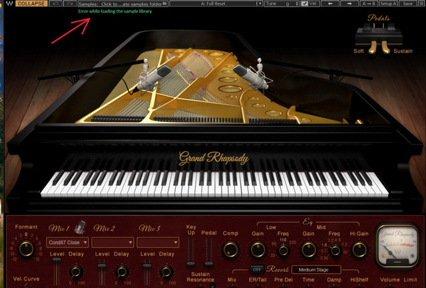
Task: Open the Medium Stage reverb selector
Action: click(x=316, y=269)
